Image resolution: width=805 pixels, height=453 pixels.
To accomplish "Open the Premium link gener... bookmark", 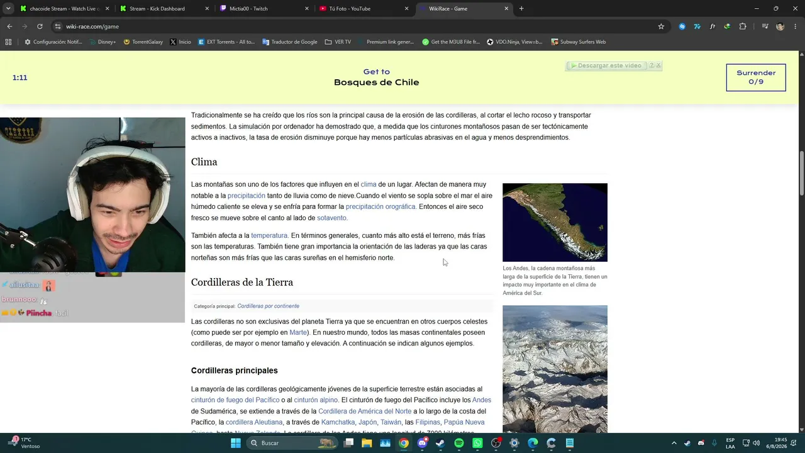I will pyautogui.click(x=386, y=42).
